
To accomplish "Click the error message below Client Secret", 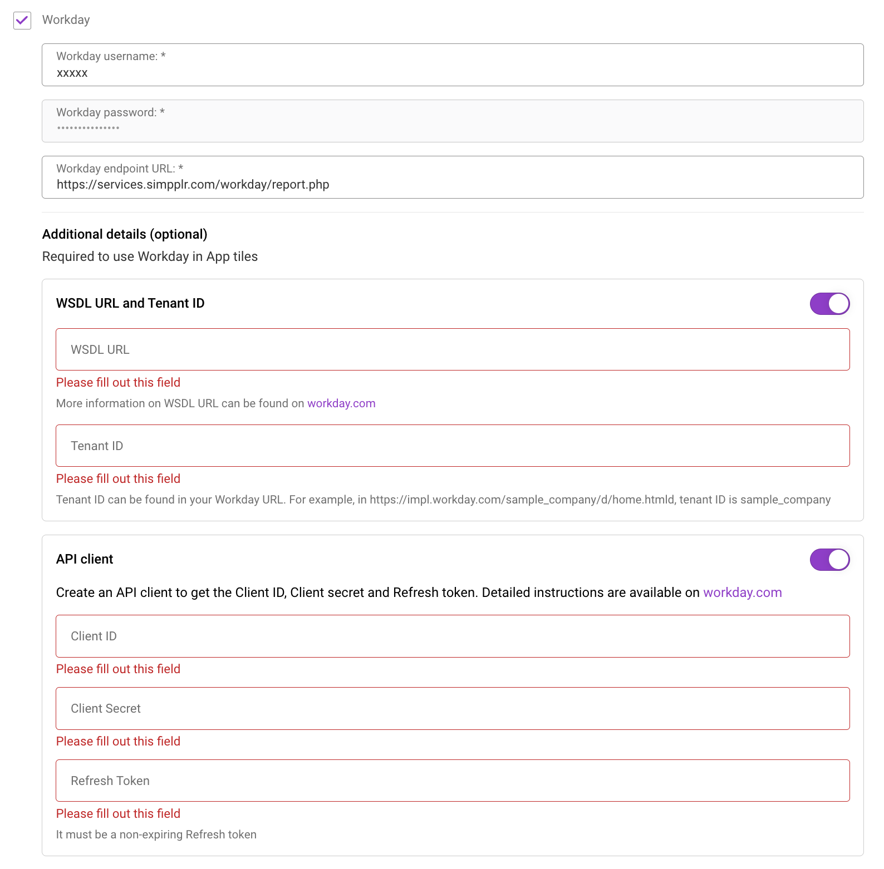I will [x=118, y=741].
